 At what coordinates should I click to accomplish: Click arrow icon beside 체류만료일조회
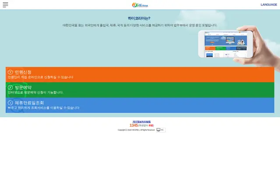point(10,103)
